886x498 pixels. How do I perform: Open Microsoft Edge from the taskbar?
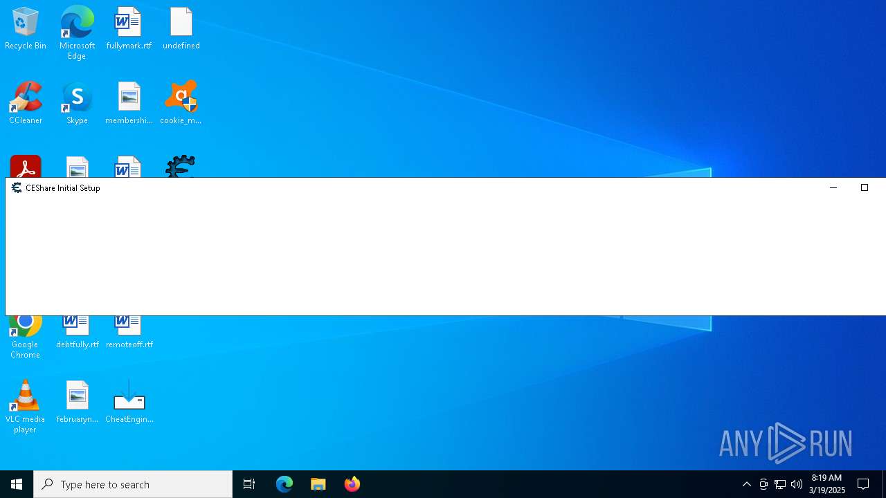[284, 484]
